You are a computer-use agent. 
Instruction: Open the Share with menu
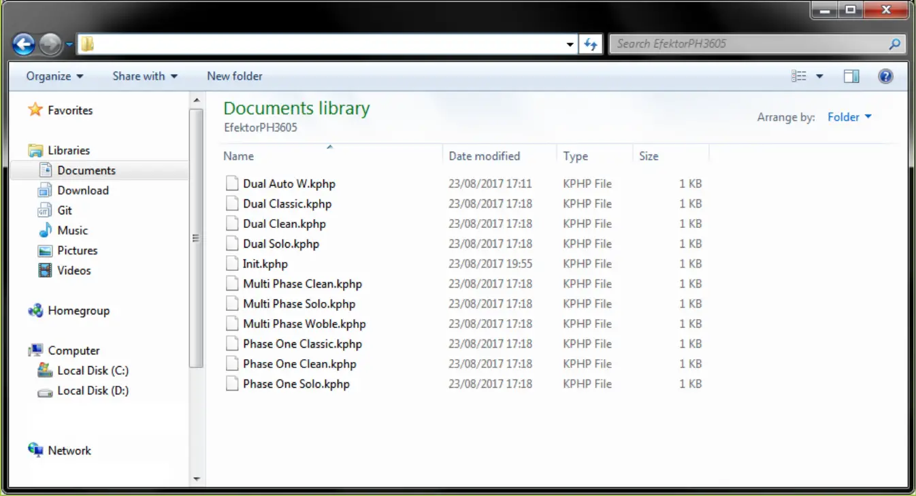[x=145, y=76]
